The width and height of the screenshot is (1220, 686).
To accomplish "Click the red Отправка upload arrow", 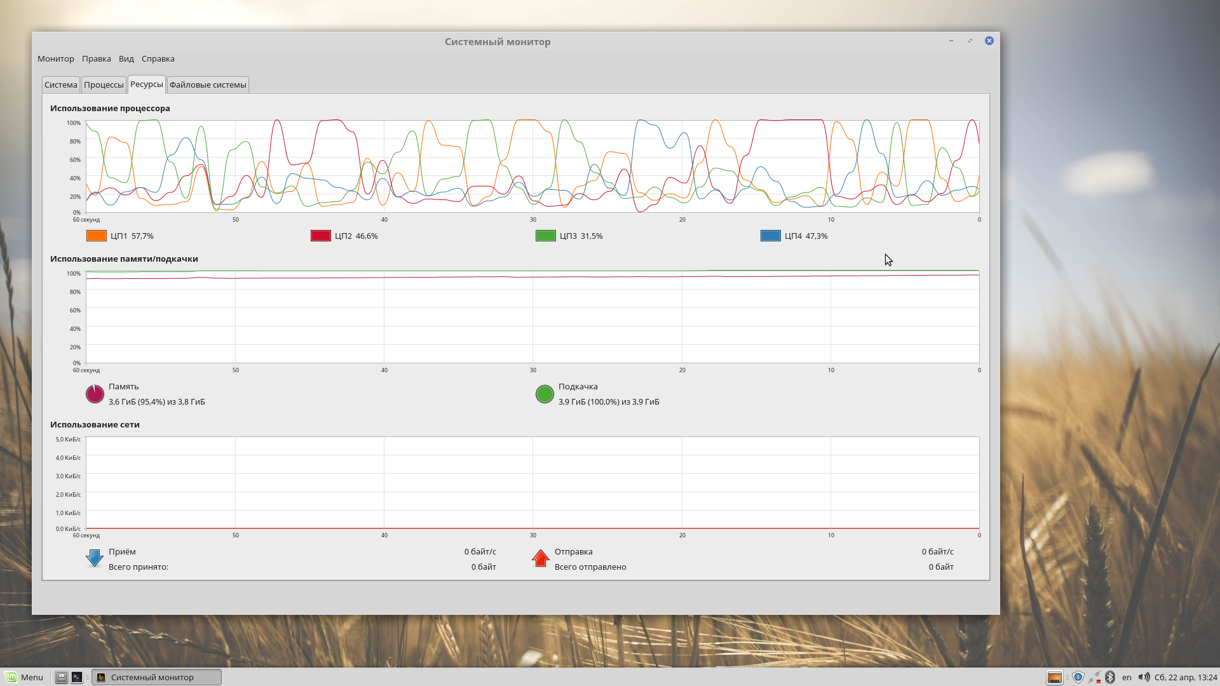I will point(541,558).
